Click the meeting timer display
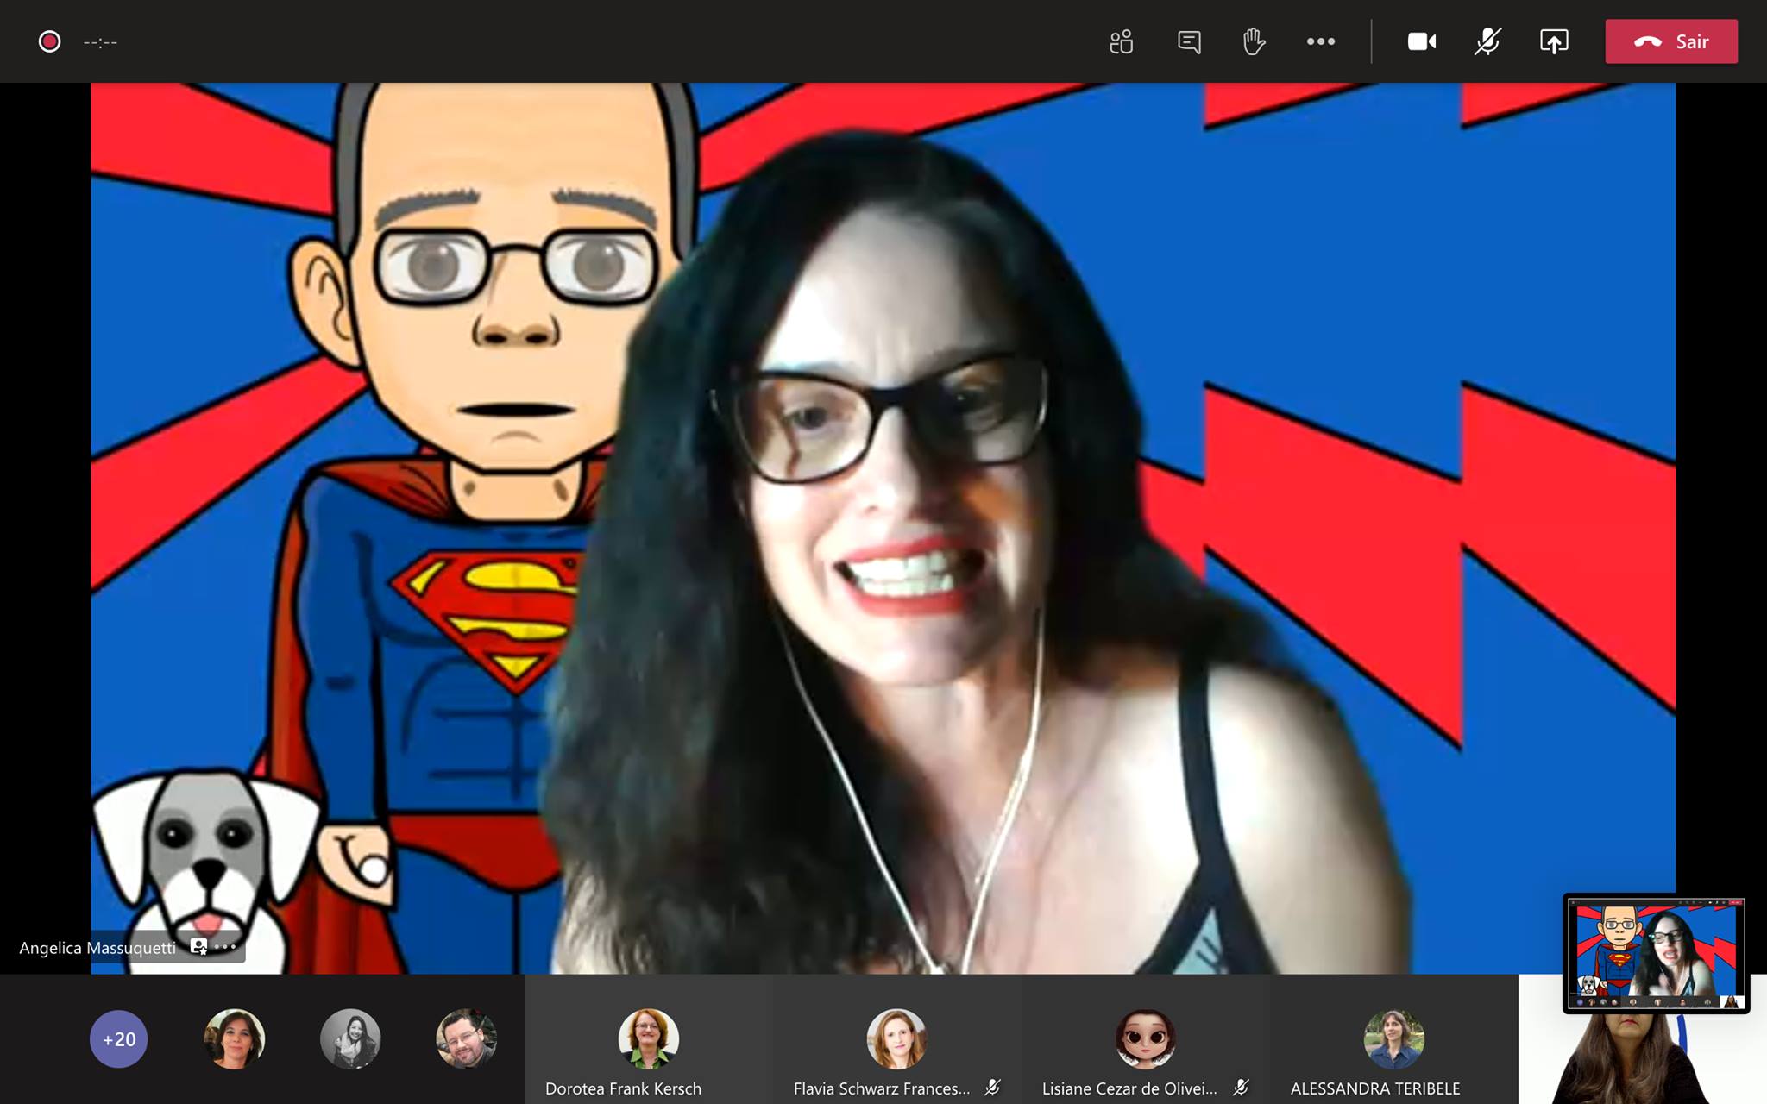The image size is (1767, 1104). [x=100, y=41]
